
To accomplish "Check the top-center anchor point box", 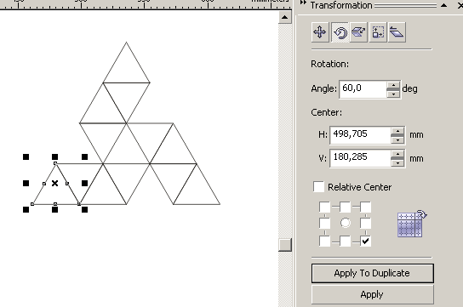I will pos(346,207).
